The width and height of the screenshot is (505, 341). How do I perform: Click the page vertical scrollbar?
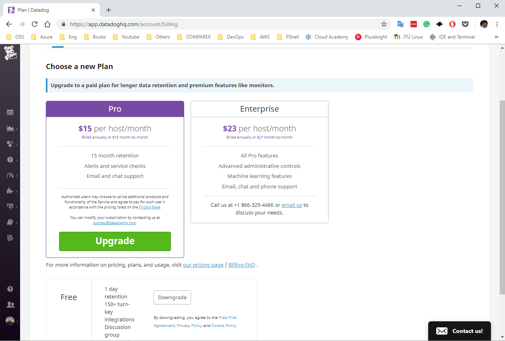pos(502,197)
